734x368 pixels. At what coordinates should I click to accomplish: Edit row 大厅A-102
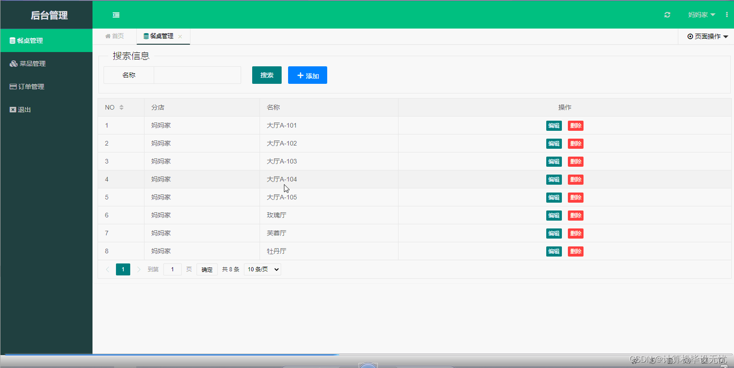pyautogui.click(x=554, y=144)
